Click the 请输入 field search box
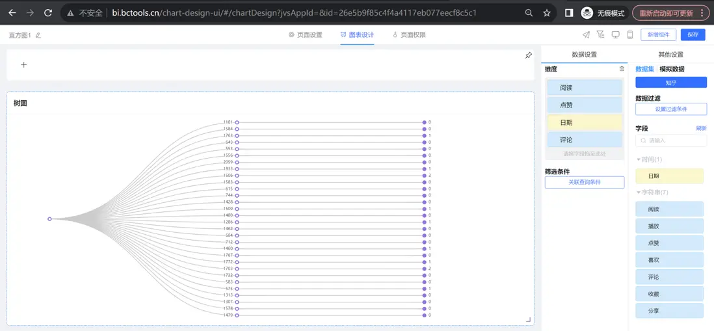 (670, 140)
